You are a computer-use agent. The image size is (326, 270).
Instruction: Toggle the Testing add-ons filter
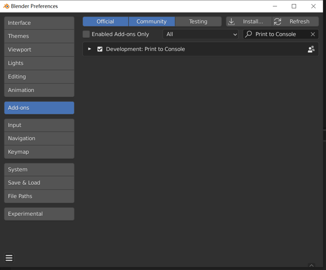(198, 21)
